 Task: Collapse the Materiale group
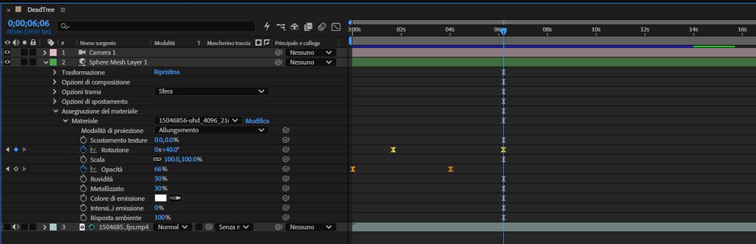tap(66, 121)
